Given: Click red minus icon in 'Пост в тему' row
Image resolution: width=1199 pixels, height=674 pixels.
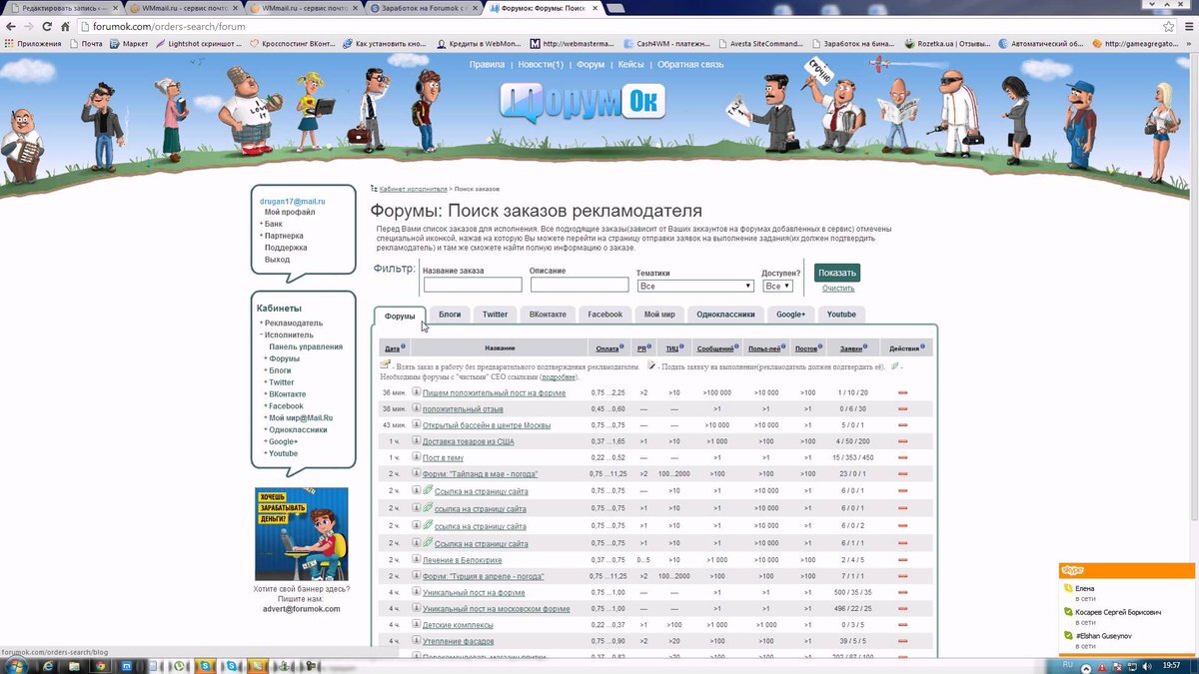Looking at the screenshot, I should pos(902,458).
